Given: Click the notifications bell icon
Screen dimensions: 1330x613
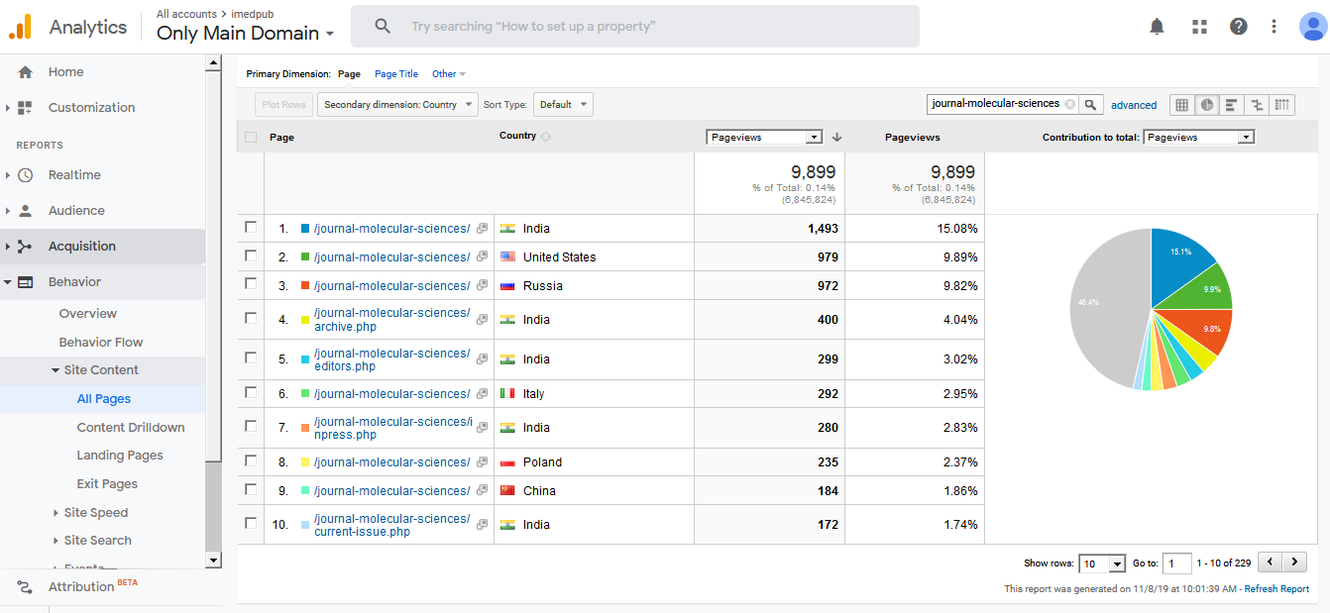Looking at the screenshot, I should point(1157,27).
